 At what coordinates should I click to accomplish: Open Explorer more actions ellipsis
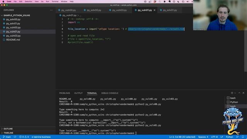pyautogui.click(x=51, y=10)
